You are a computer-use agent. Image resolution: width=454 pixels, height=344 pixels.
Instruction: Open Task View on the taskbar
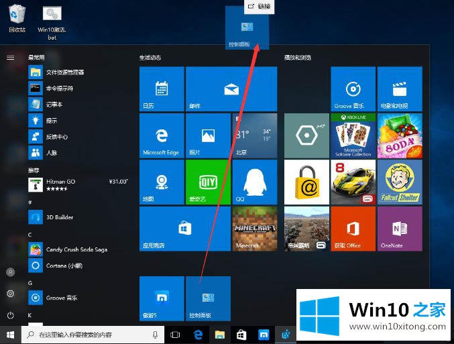175,335
